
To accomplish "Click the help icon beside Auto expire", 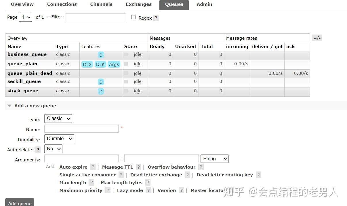I will [93, 167].
